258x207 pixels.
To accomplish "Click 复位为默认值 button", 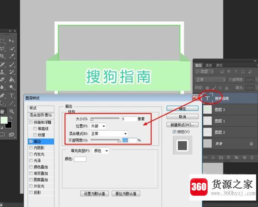I will pos(126,193).
